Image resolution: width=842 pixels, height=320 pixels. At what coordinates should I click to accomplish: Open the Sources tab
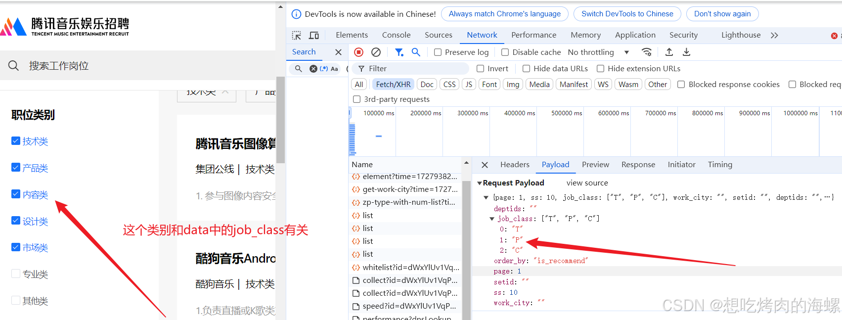(439, 35)
